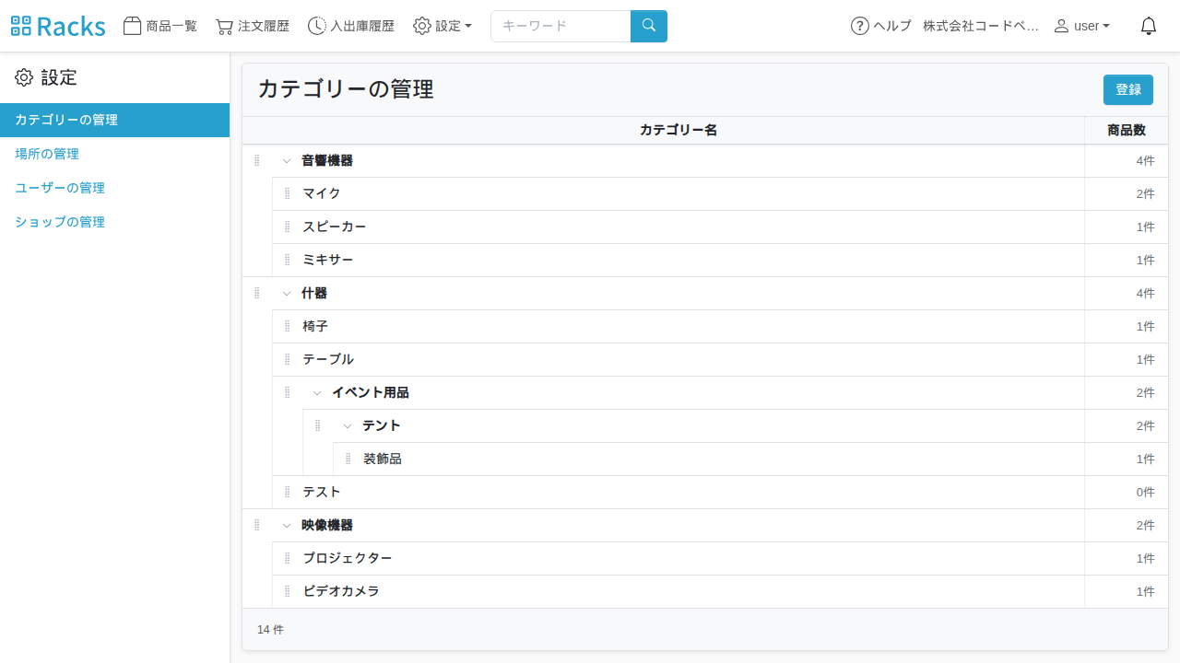Collapse the イベント用品 subcategory
The width and height of the screenshot is (1180, 663).
tap(317, 393)
